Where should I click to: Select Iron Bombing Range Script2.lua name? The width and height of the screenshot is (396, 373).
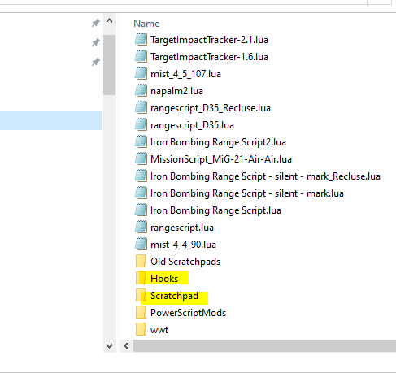(x=218, y=142)
